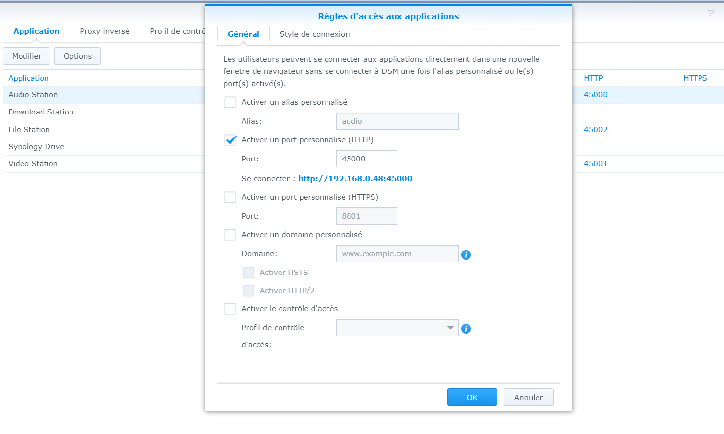Tick the custom domain checkbox
This screenshot has height=434, width=724.
tap(230, 235)
